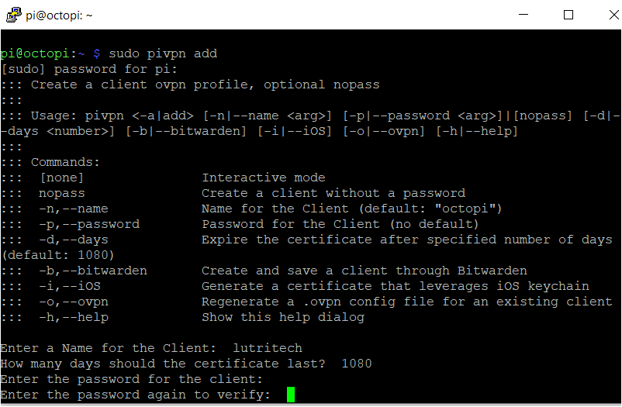Screen dimensions: 622x407
Task: Click the green terminal cursor block
Action: pos(291,395)
